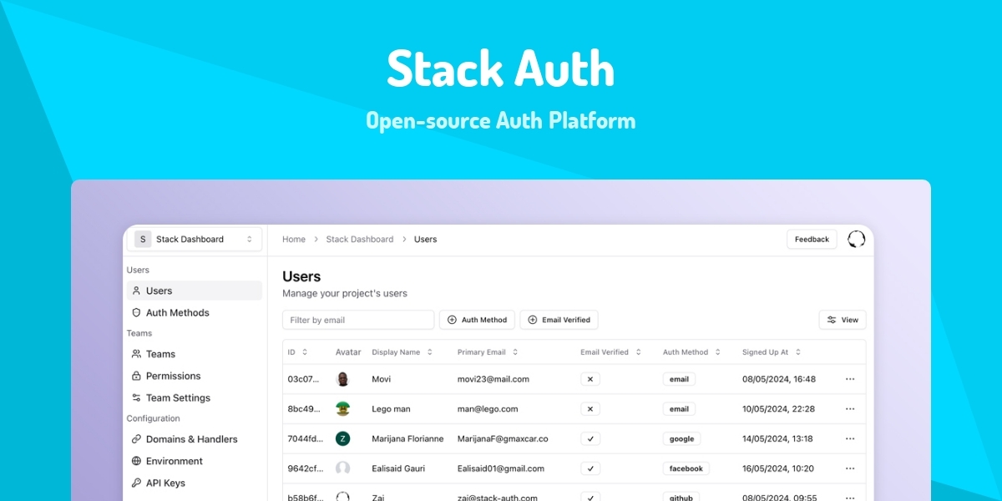This screenshot has width=1002, height=501.
Task: Go to Teams in the sidebar
Action: click(194, 354)
